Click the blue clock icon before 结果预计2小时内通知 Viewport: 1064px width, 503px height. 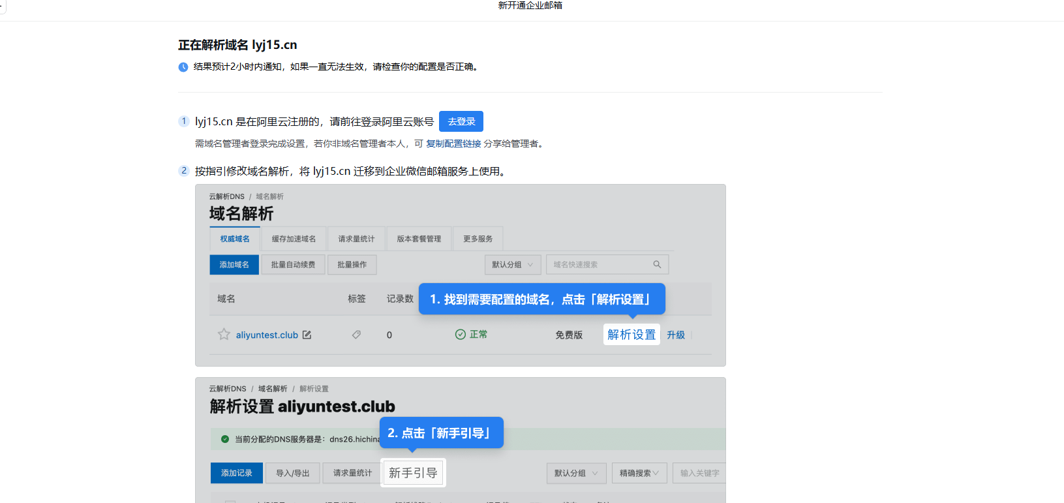(183, 67)
